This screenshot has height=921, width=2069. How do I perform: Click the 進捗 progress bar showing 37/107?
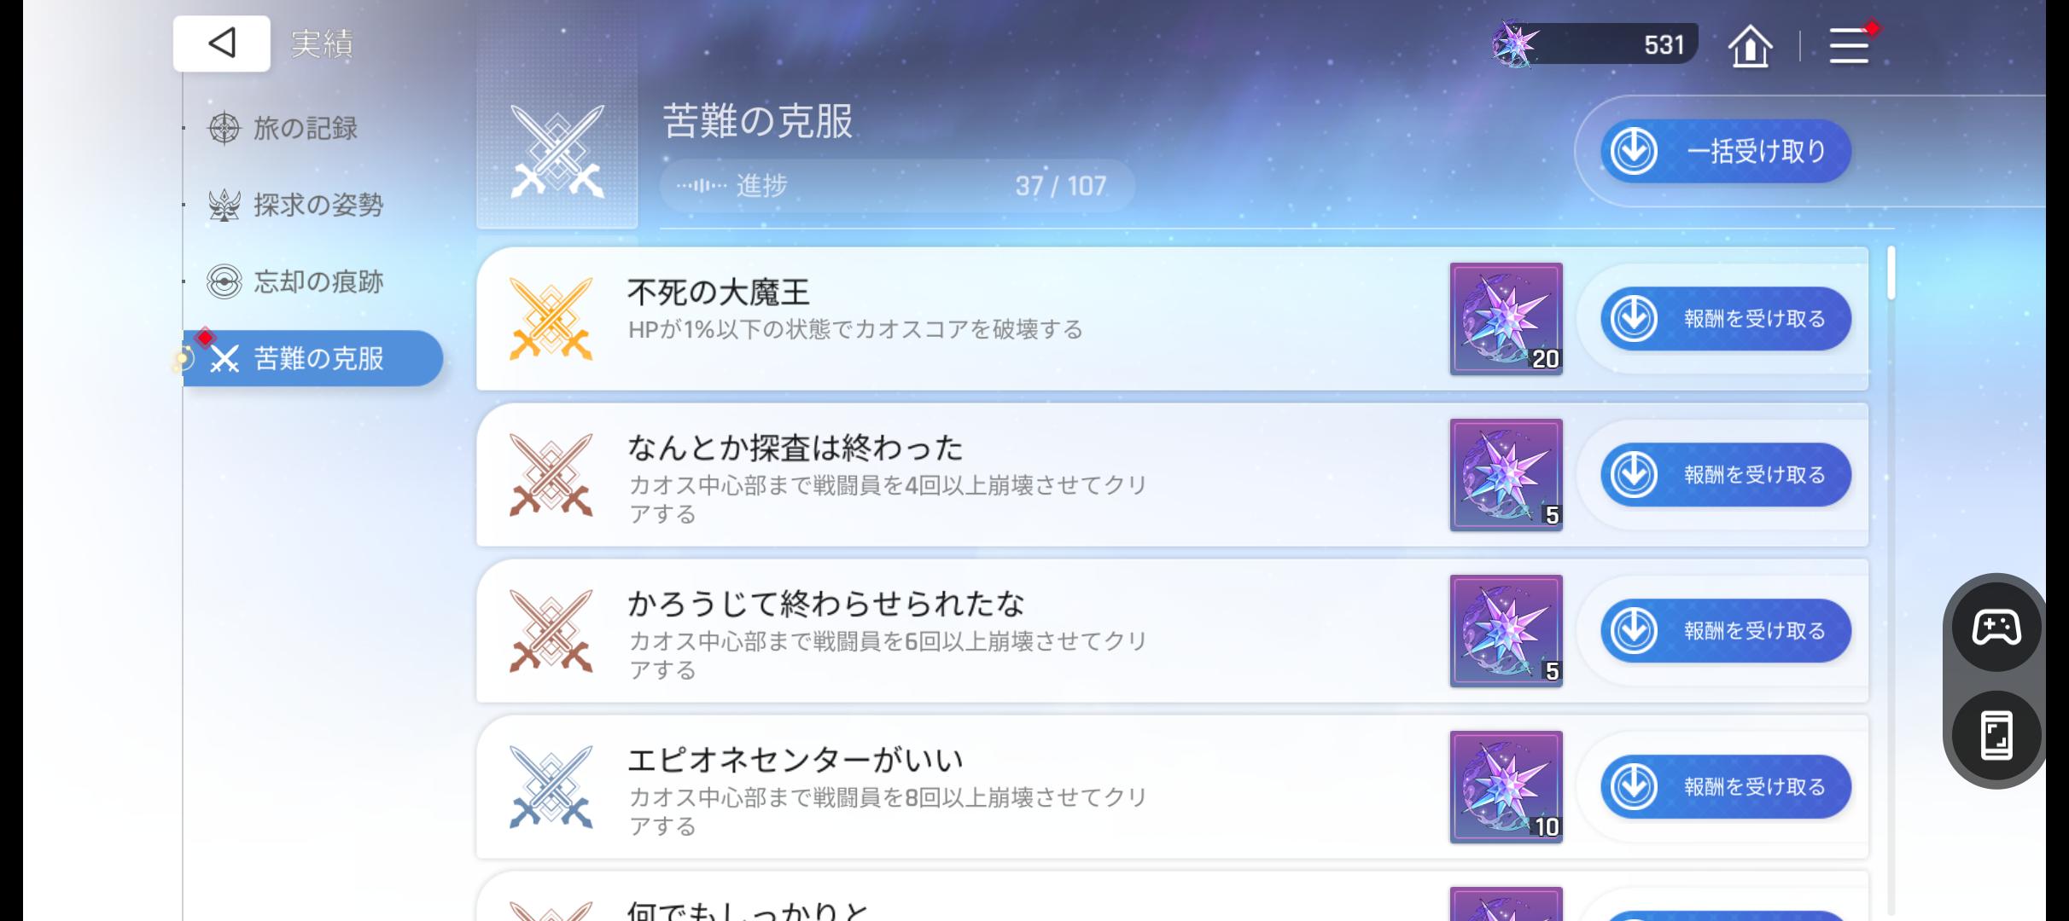[x=896, y=186]
